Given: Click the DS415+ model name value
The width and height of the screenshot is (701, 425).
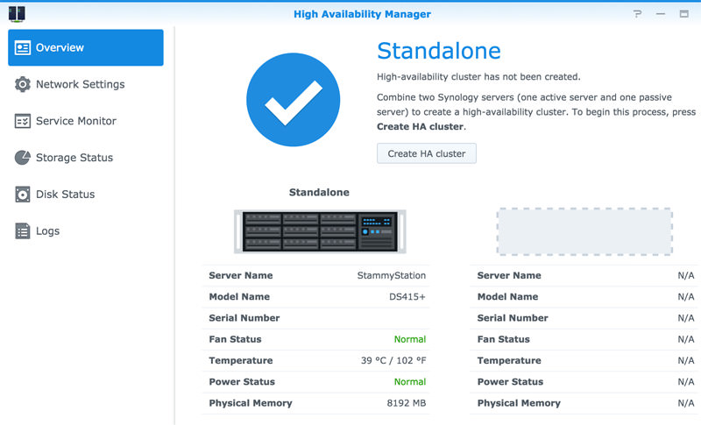Looking at the screenshot, I should coord(407,297).
